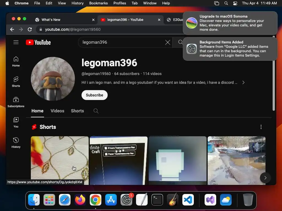Image resolution: width=282 pixels, height=211 pixels.
Task: Search within the channel using magnifier icon
Action: pos(96,111)
